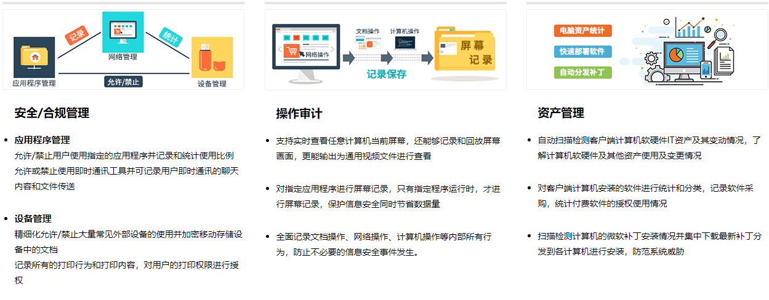The width and height of the screenshot is (769, 300).
Task: Click the 设备管理 bullet subheading
Action: (33, 218)
